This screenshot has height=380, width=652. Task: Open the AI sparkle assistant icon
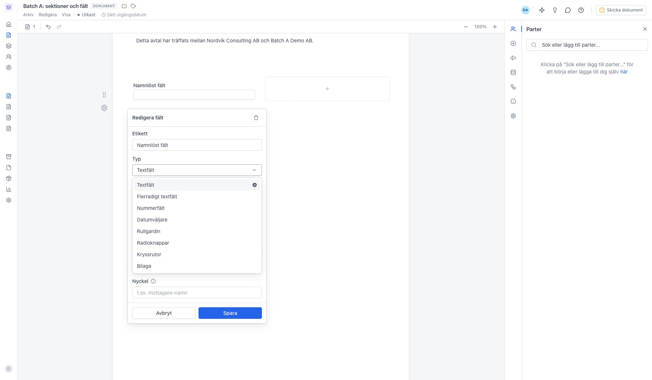pyautogui.click(x=542, y=10)
